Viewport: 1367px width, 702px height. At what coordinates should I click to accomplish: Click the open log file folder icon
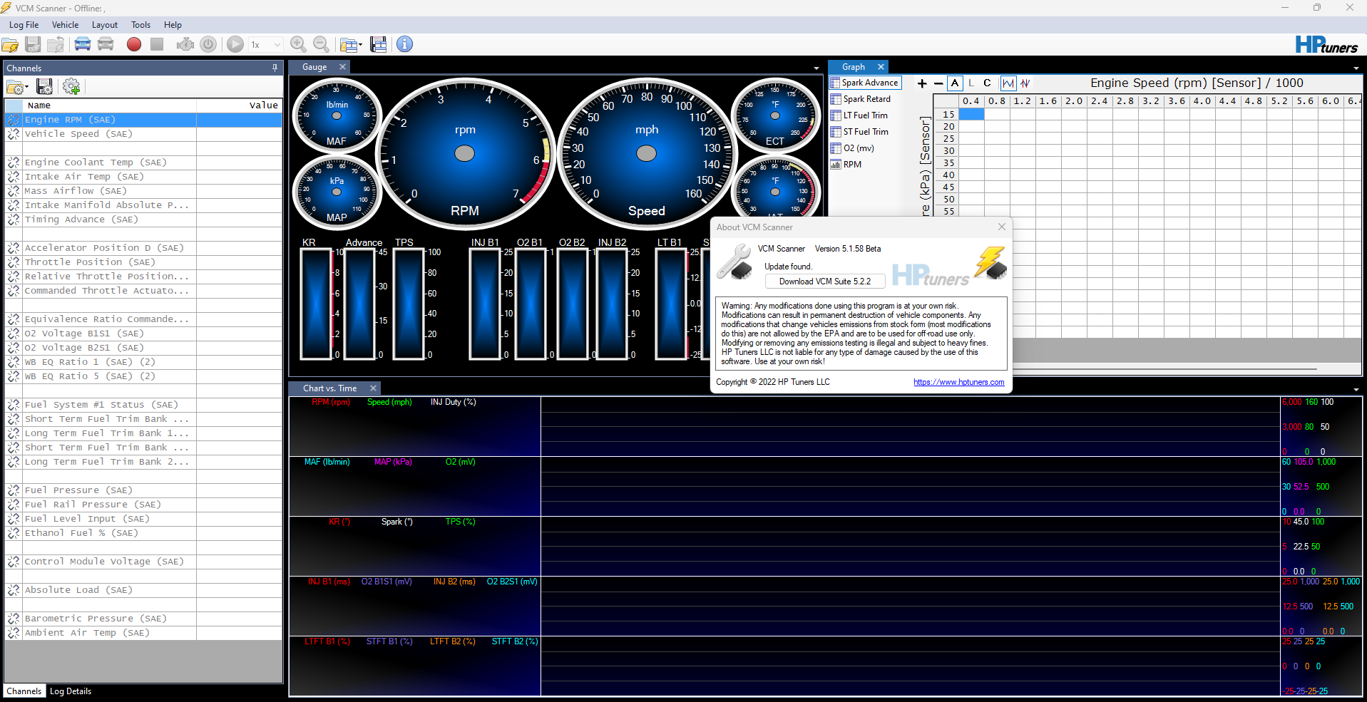[x=11, y=44]
